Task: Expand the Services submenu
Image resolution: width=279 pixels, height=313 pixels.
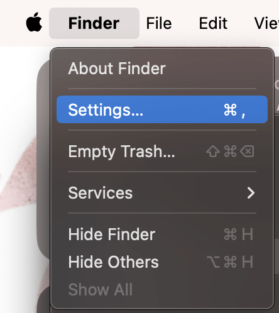Action: click(162, 193)
